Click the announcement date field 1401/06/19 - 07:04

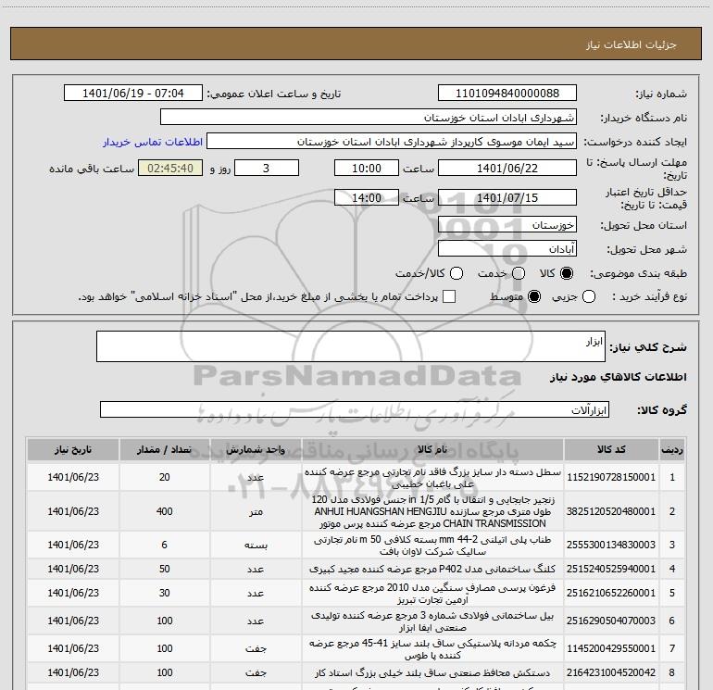click(x=132, y=94)
